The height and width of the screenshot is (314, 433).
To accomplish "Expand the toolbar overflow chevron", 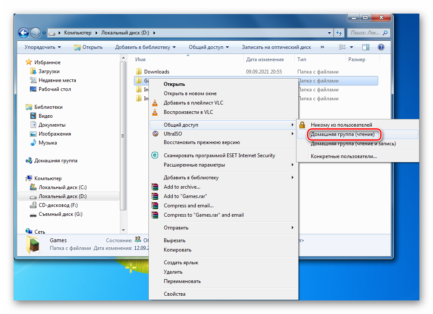I will tap(322, 47).
